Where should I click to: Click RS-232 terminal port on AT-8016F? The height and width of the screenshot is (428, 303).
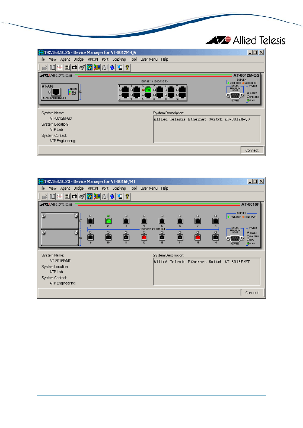click(x=235, y=238)
